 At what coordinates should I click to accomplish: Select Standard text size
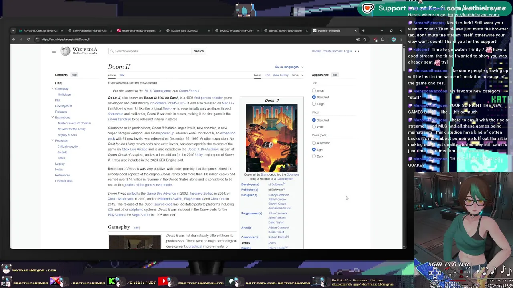click(x=314, y=97)
